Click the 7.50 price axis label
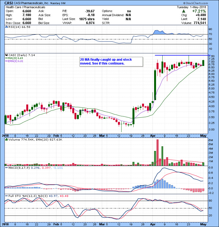Screen dimensions: 219x227 (212, 56)
